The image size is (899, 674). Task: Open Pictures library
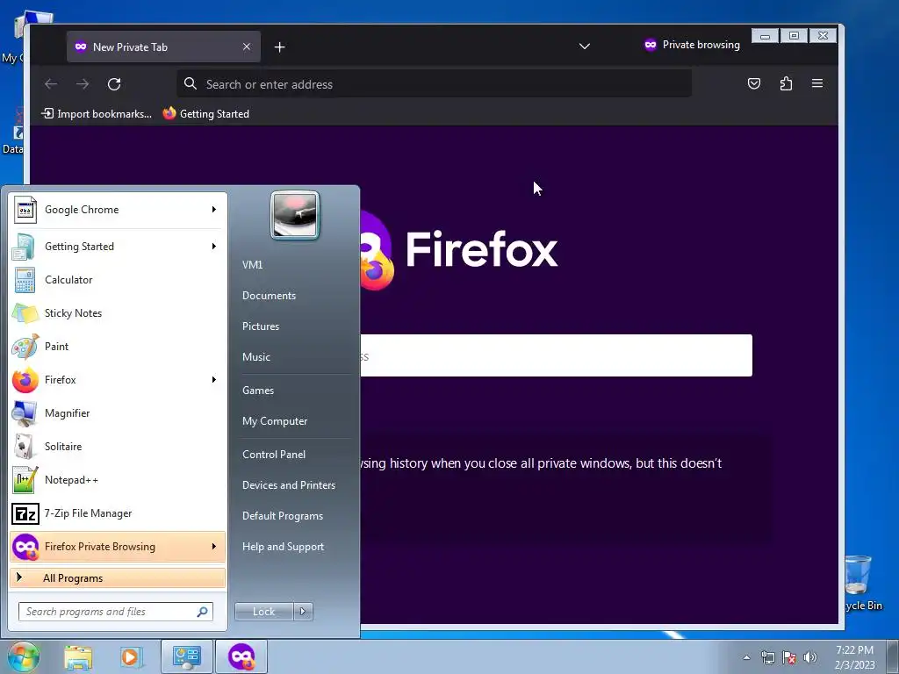click(261, 326)
